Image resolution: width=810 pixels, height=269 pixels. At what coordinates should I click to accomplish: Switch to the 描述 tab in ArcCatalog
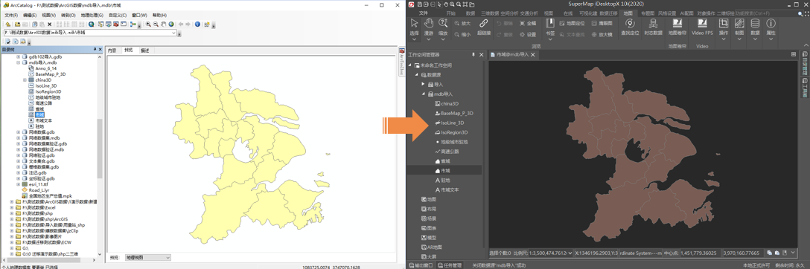point(145,51)
